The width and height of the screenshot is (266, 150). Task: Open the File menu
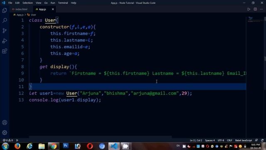point(10,3)
